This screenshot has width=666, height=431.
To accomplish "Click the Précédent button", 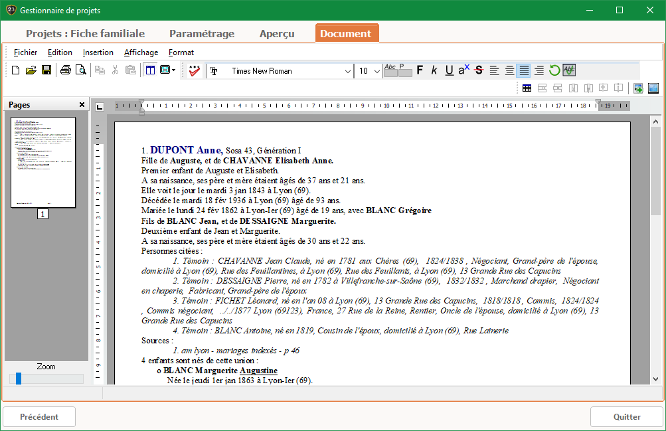I will point(39,416).
